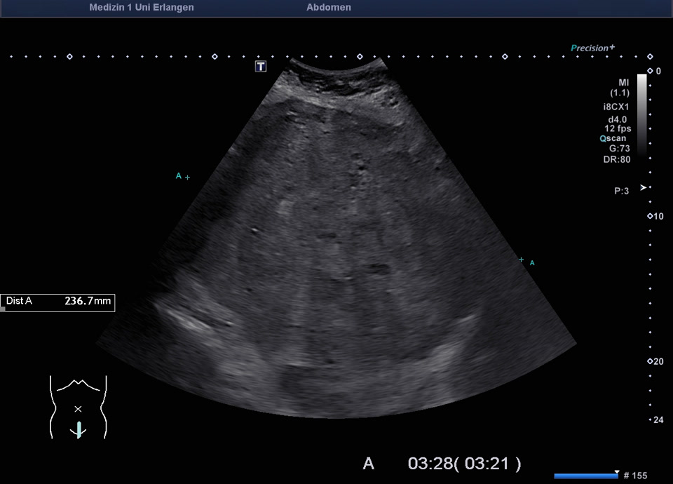Click the Medizin 1 Uni Erlangen header

(x=142, y=8)
